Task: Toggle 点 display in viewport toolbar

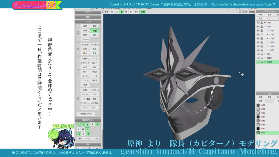Action: point(112,12)
